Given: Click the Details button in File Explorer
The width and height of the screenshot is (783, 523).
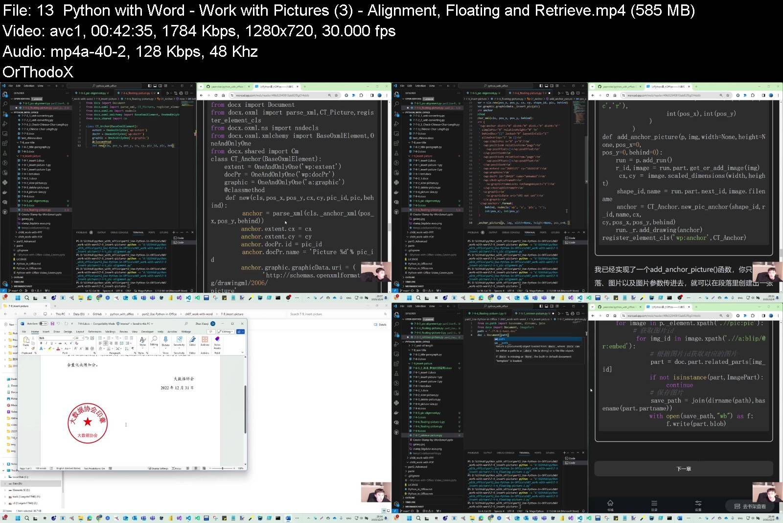Looking at the screenshot, I should [x=380, y=324].
